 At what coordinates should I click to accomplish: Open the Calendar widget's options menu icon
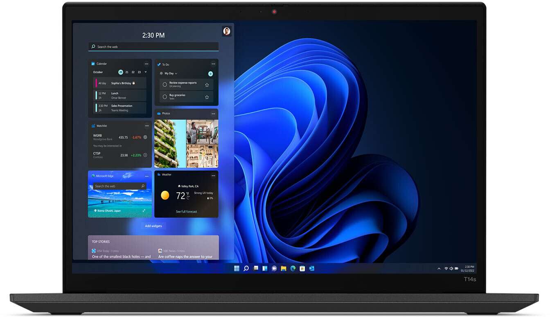[x=147, y=64]
